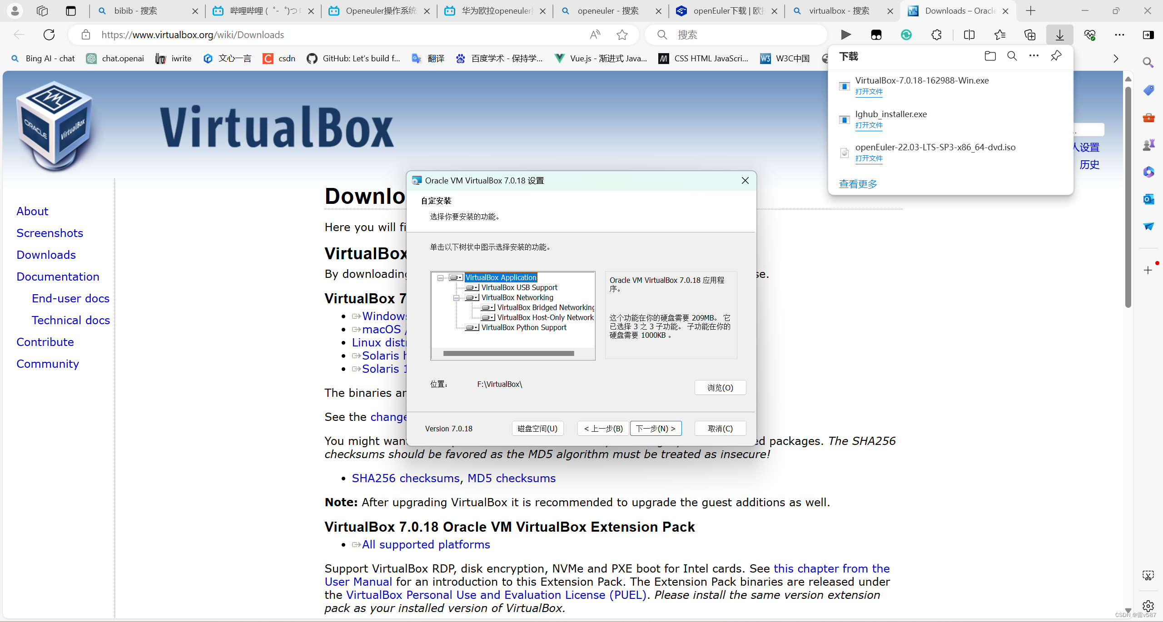
Task: Open the Settings and more menu
Action: tap(1119, 35)
